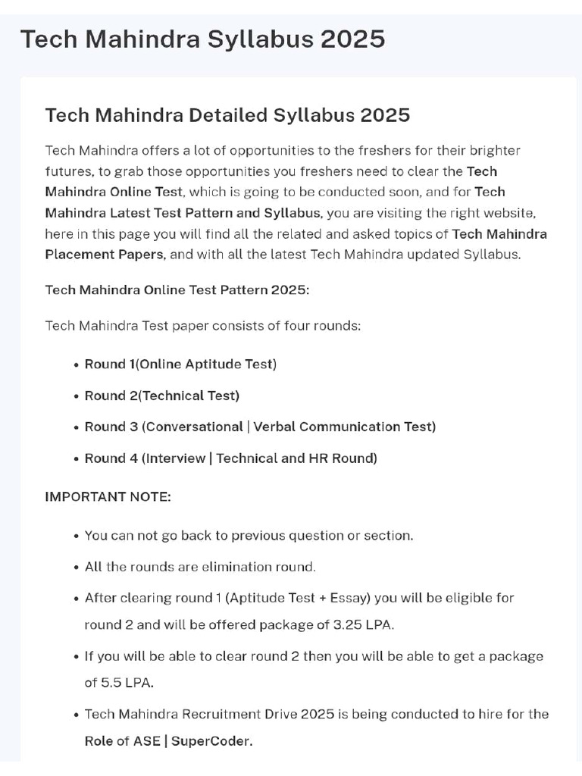Click the "Recruitment Drive 2025" bullet line

click(316, 715)
